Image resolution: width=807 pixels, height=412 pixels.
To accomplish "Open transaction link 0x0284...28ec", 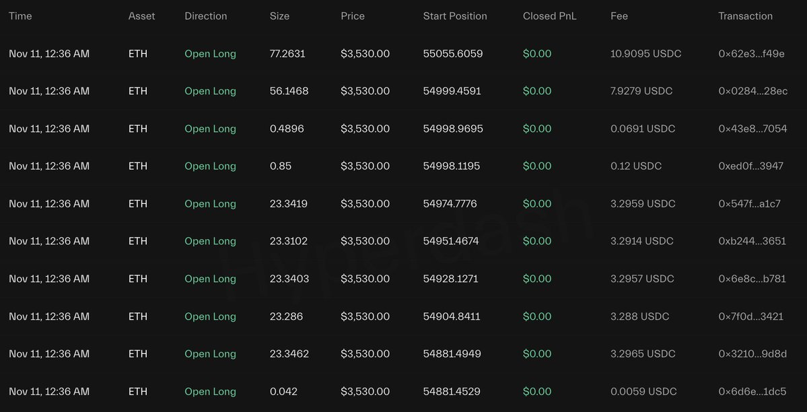I will click(752, 91).
